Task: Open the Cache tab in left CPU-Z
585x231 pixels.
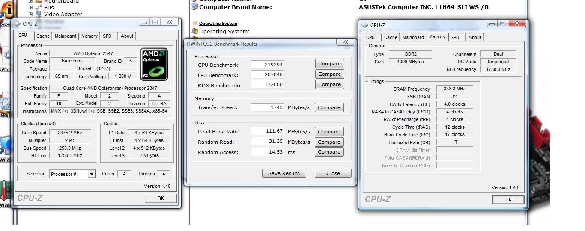Action: (x=43, y=36)
